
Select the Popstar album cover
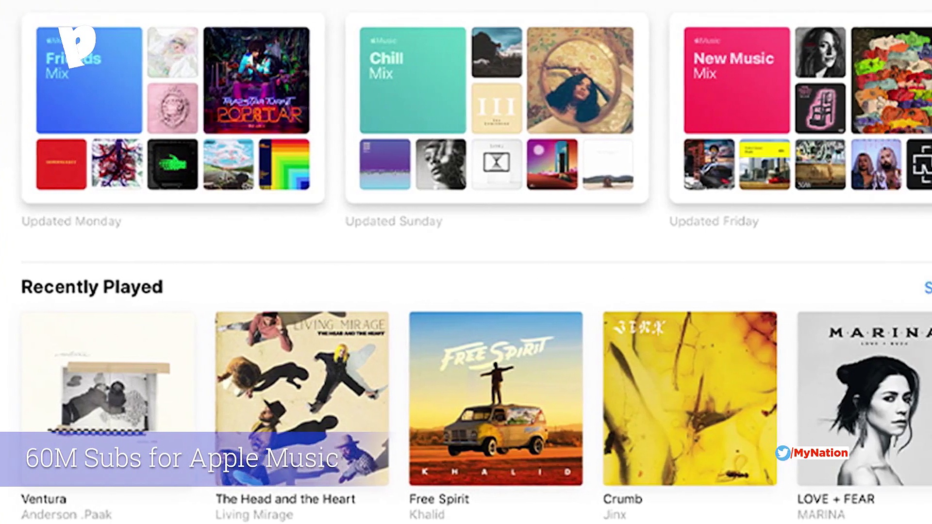(256, 80)
